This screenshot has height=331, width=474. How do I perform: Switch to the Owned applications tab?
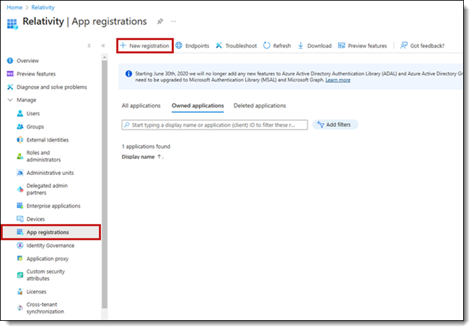point(198,105)
